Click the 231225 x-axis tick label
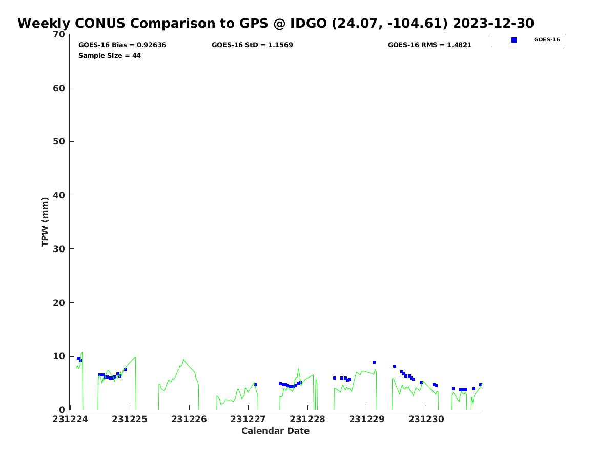 point(130,420)
